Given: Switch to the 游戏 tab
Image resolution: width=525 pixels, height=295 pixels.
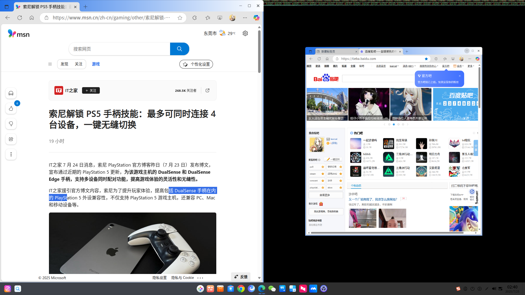Looking at the screenshot, I should (96, 64).
